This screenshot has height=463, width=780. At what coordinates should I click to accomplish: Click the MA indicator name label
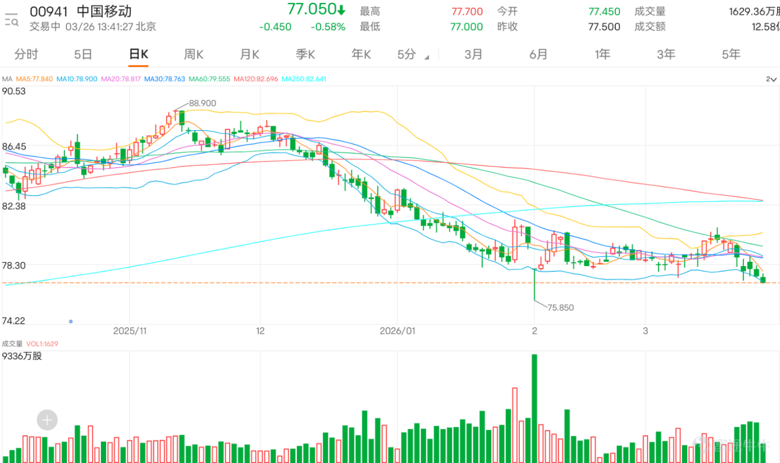point(7,79)
